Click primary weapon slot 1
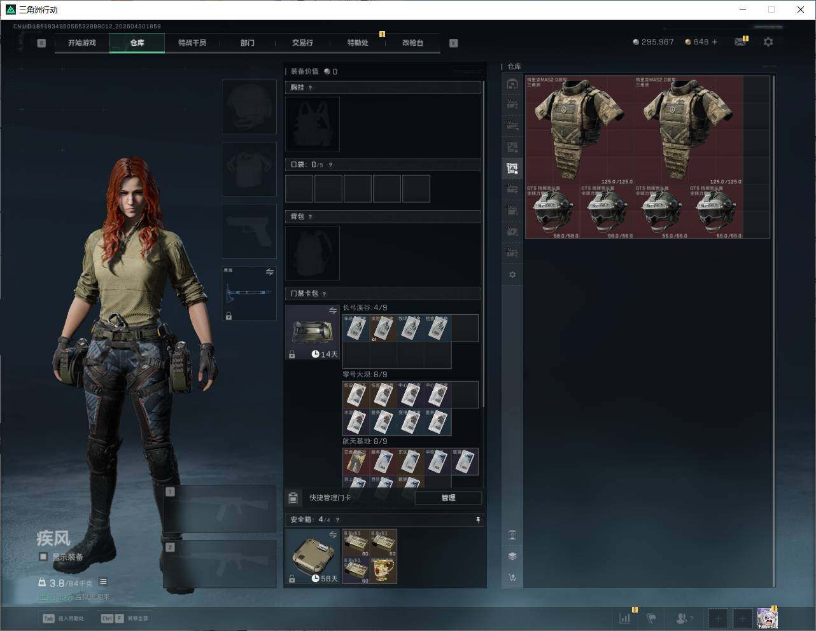 point(220,509)
